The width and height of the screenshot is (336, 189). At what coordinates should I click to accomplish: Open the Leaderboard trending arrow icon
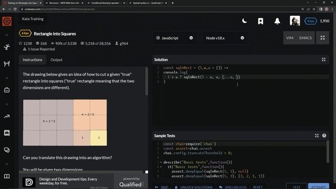(7, 117)
